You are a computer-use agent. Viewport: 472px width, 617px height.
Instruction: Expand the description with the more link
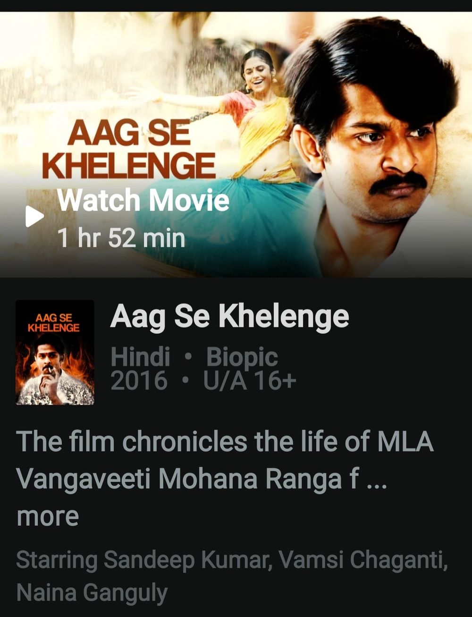(48, 516)
